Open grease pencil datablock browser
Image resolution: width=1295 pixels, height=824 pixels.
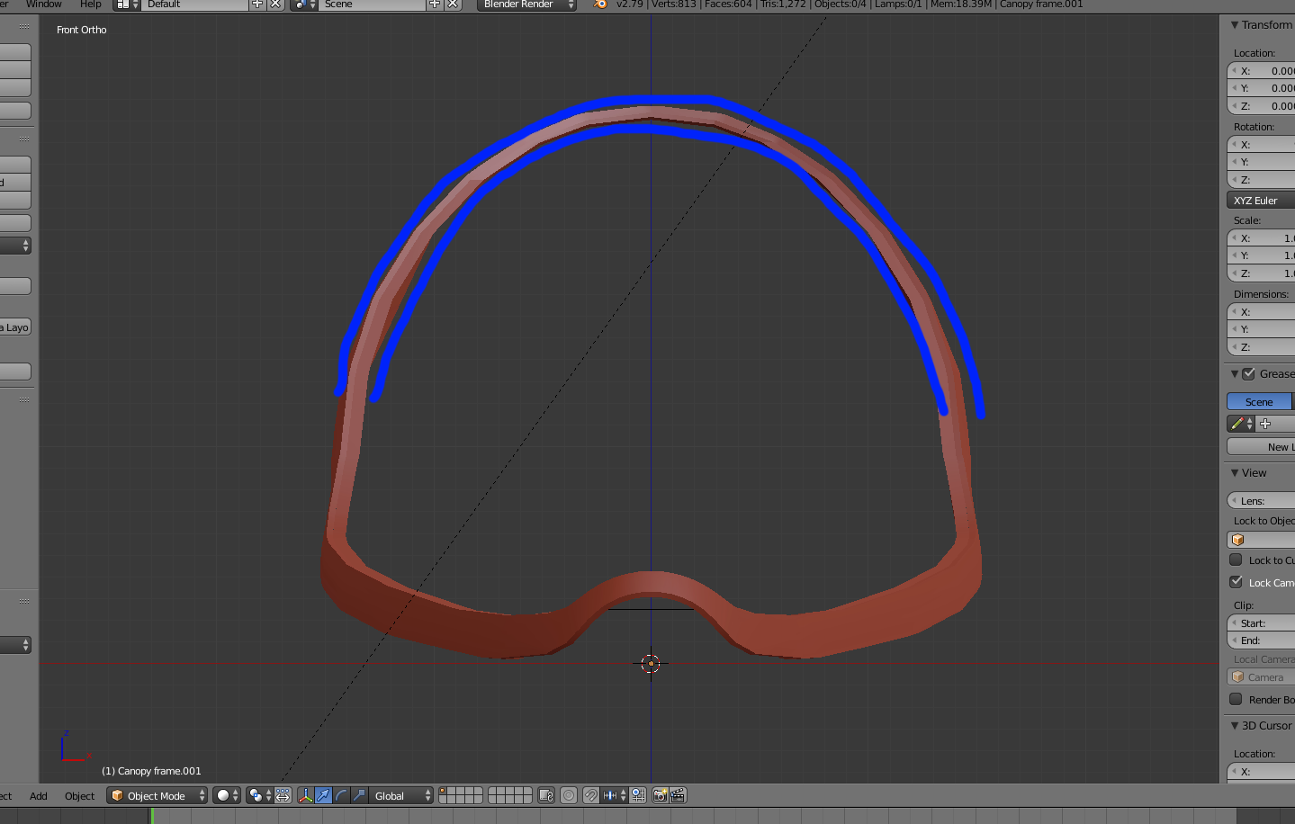coord(1242,424)
